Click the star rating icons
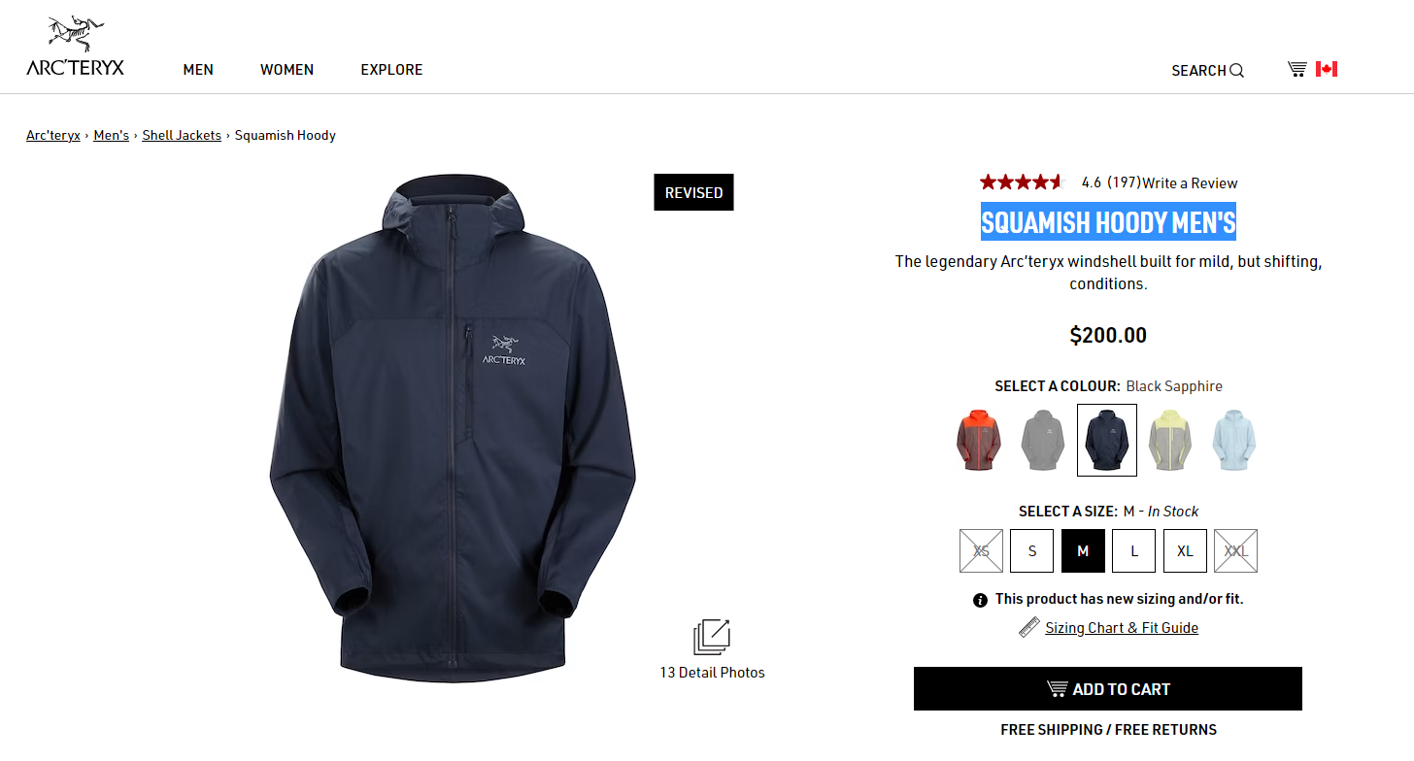 (x=1023, y=182)
